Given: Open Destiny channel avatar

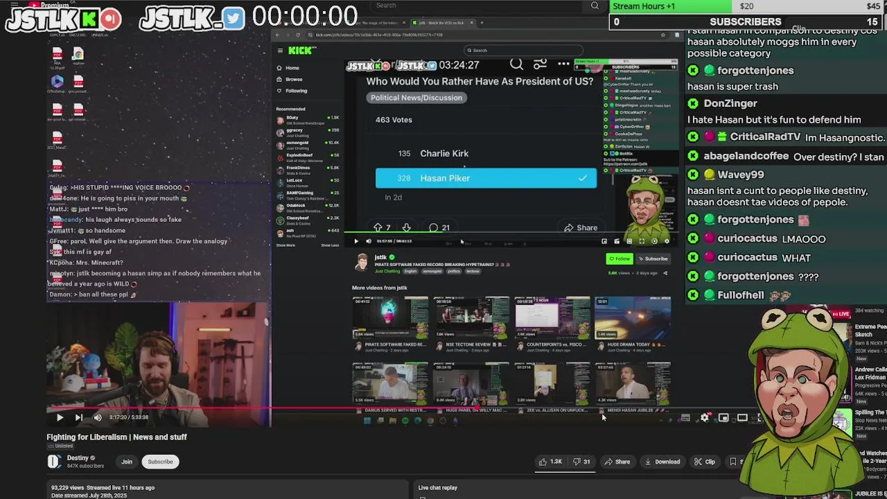Looking at the screenshot, I should click(x=54, y=462).
